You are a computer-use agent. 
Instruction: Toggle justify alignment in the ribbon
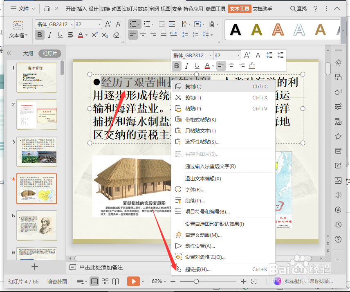[164, 35]
